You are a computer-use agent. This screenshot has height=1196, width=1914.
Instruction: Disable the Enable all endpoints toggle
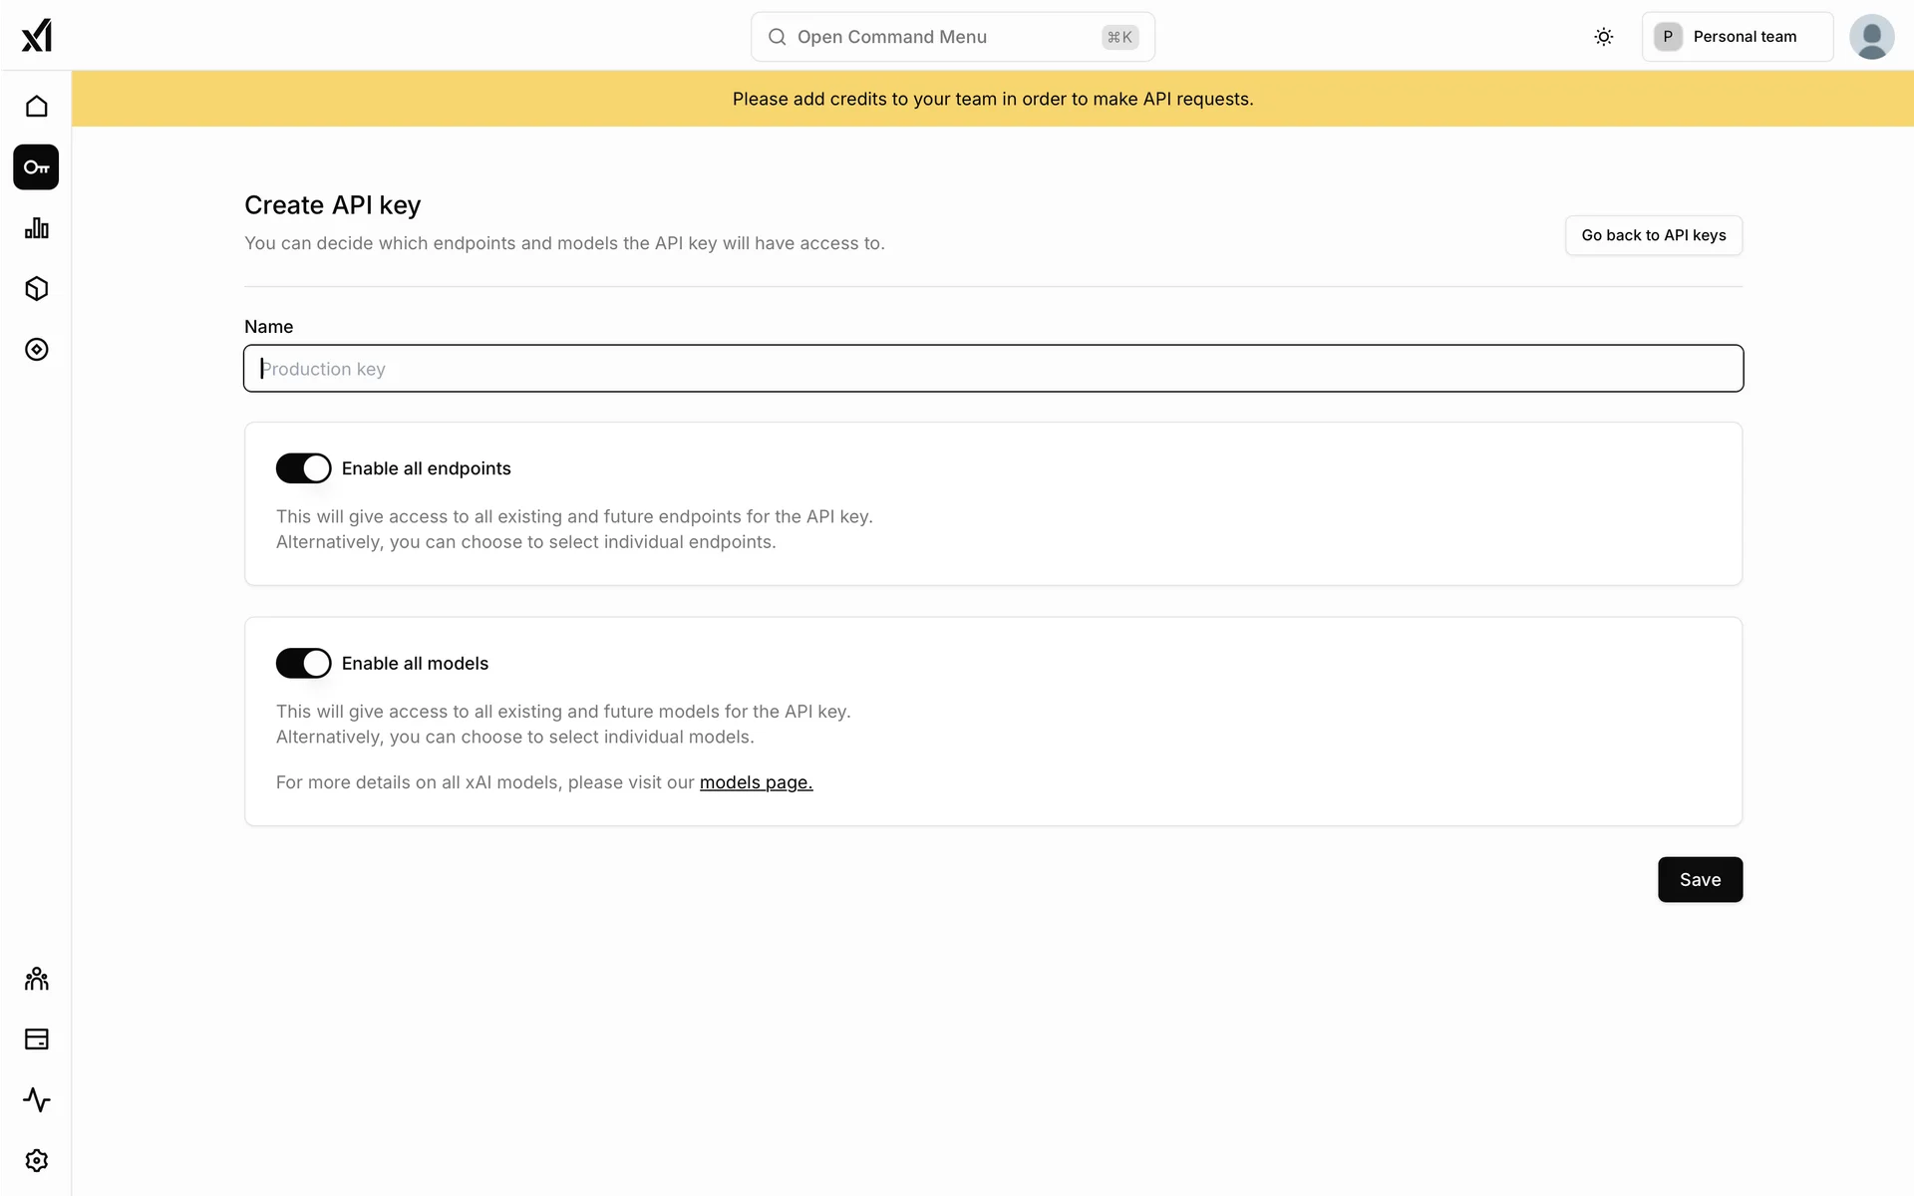tap(303, 468)
